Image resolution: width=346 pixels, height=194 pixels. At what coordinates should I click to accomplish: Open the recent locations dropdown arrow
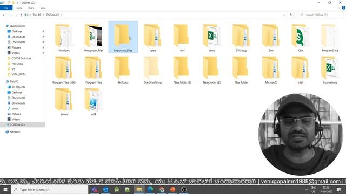point(16,15)
